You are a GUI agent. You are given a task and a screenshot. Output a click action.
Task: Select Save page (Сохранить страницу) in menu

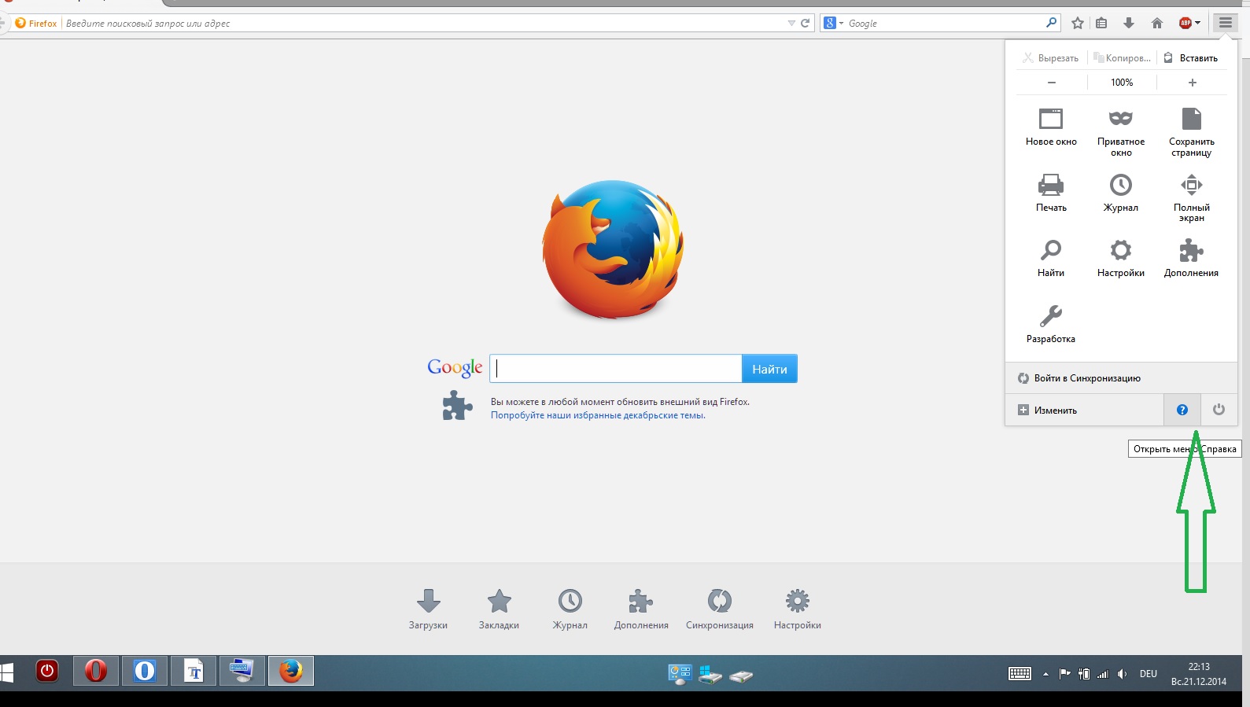tap(1191, 132)
